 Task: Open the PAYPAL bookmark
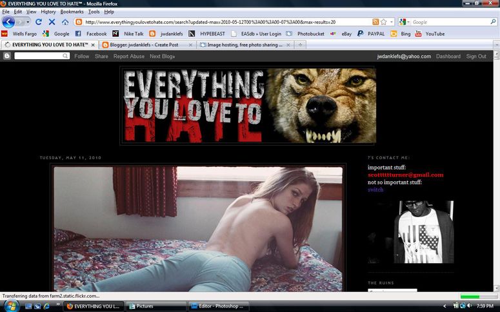click(x=371, y=34)
